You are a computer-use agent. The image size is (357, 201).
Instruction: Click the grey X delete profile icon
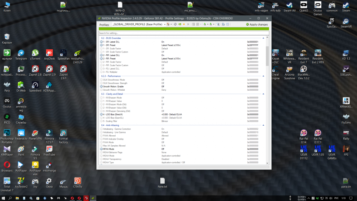point(188,24)
